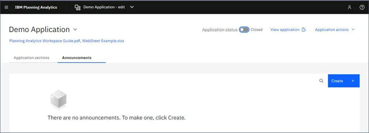369x133 pixels.
Task: Open the hamburger navigation menu
Action: click(x=6, y=7)
